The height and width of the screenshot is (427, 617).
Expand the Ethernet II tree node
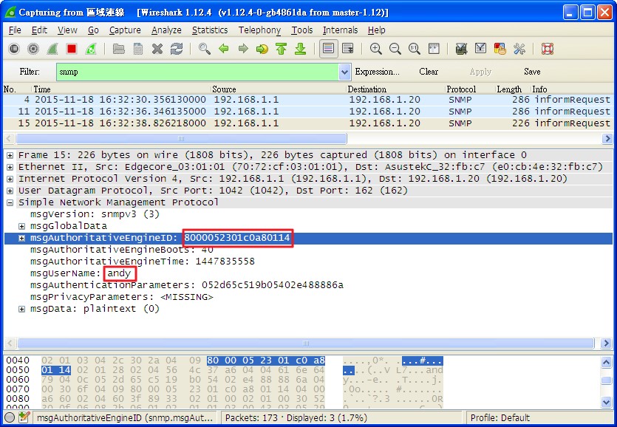coord(10,167)
